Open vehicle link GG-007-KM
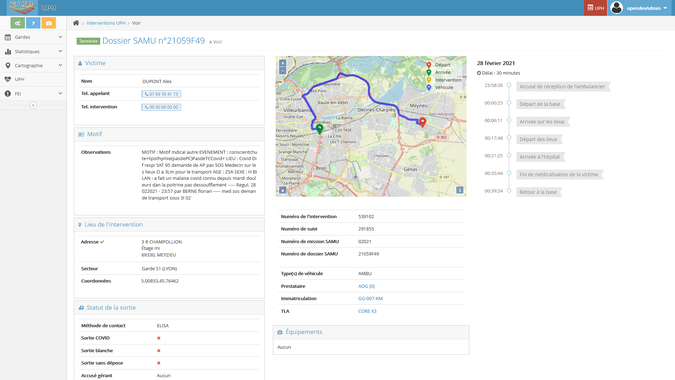This screenshot has width=675, height=380. (x=370, y=298)
